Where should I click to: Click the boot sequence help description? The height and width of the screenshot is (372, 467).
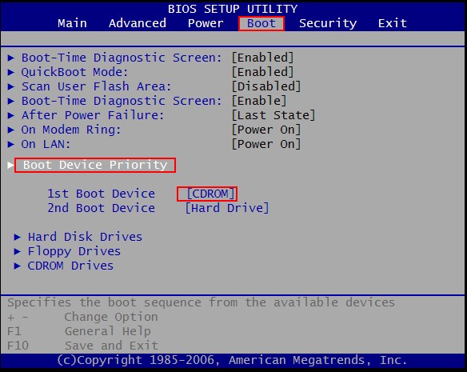click(x=201, y=302)
